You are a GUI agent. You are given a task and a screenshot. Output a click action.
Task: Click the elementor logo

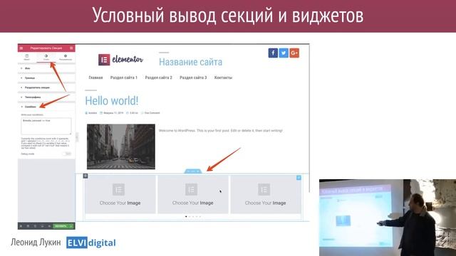[x=120, y=60]
